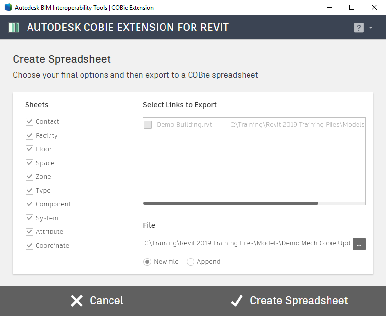Viewport: 386px width, 316px height.
Task: Uncheck the Contact sheet checkbox
Action: pos(29,122)
